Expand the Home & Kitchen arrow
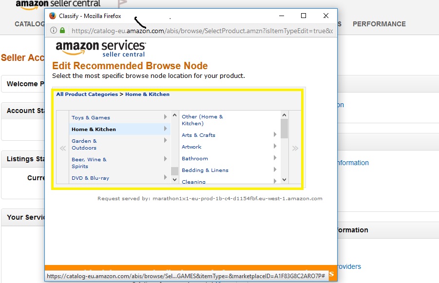Viewport: 439px width, 283px height. pos(165,129)
